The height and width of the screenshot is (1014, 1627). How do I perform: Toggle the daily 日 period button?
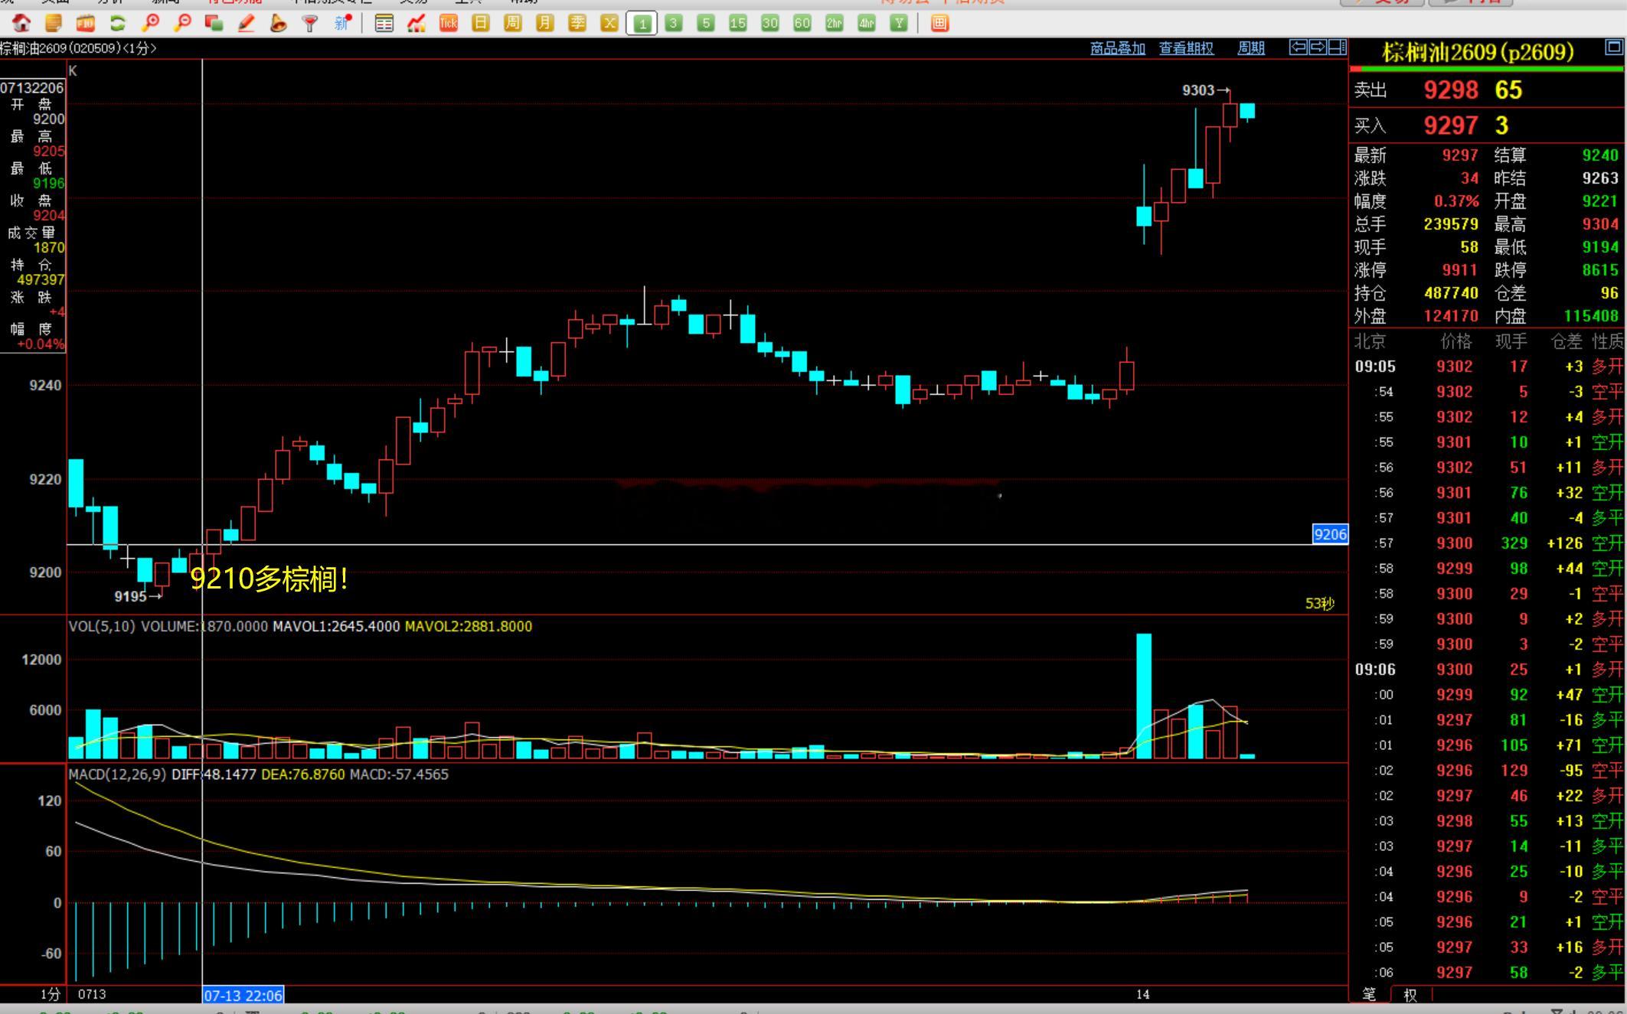[x=481, y=23]
